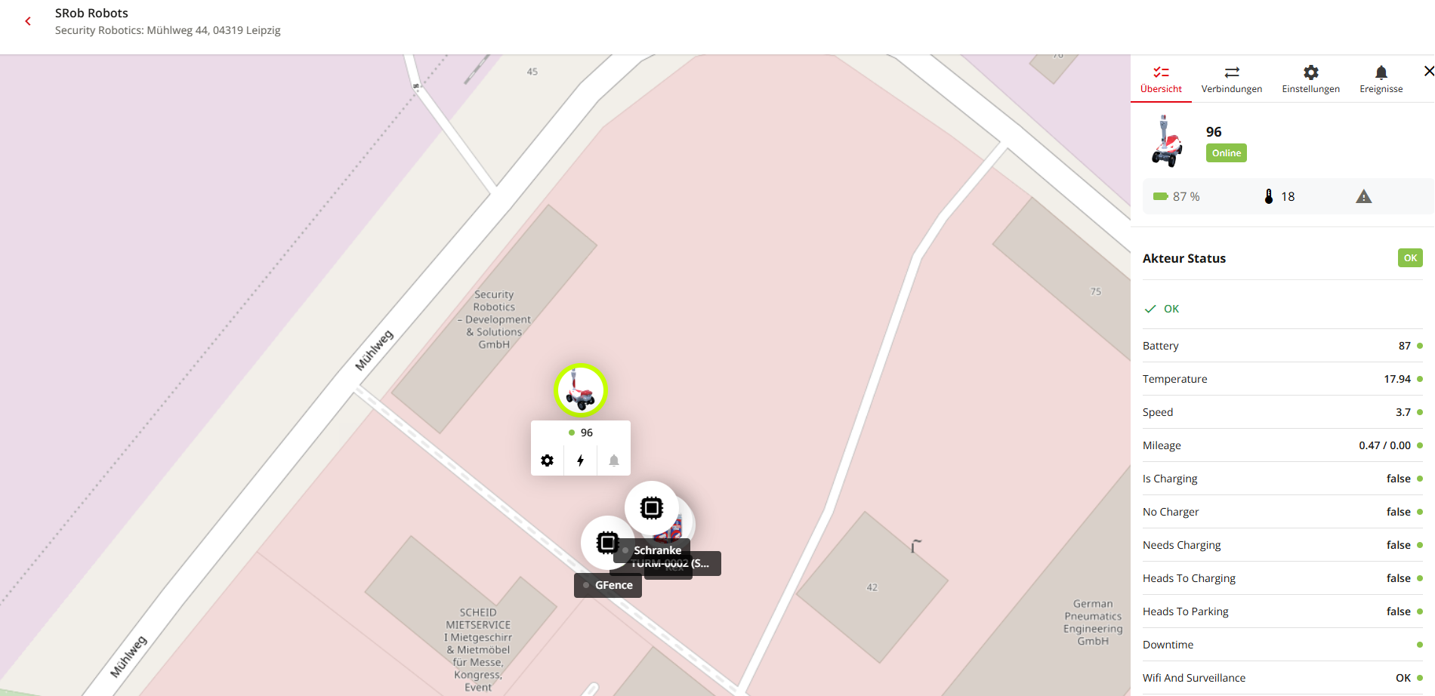
Task: Open settings gear in robot 96 popup
Action: (x=548, y=460)
